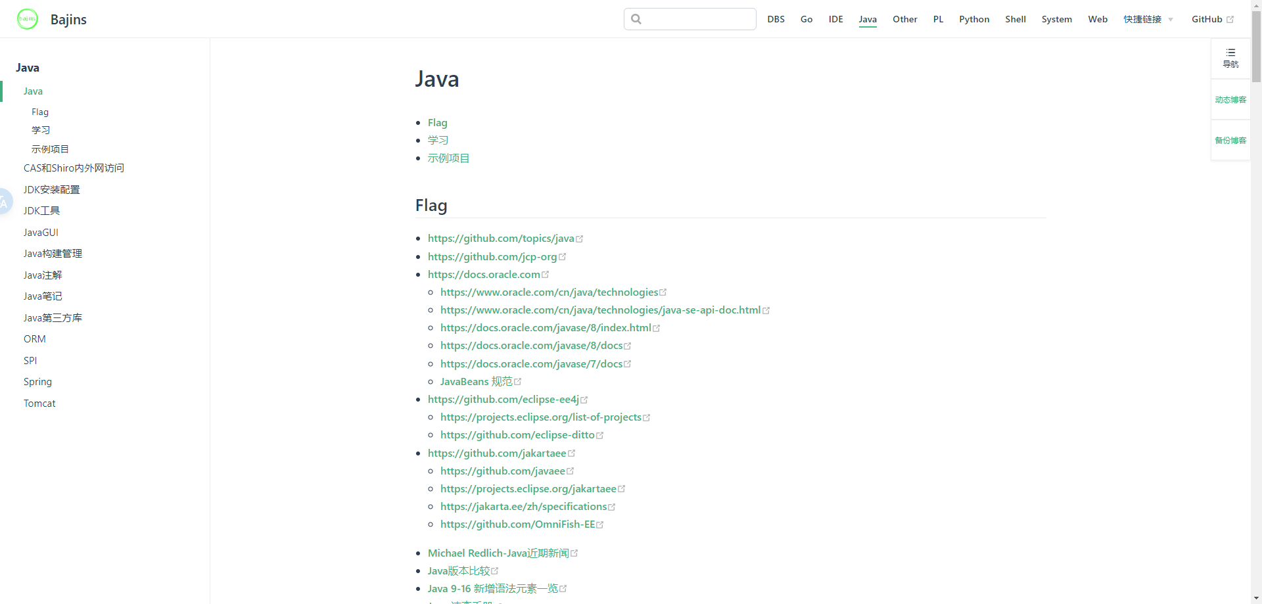Click the translate bubble on left edge

4,202
